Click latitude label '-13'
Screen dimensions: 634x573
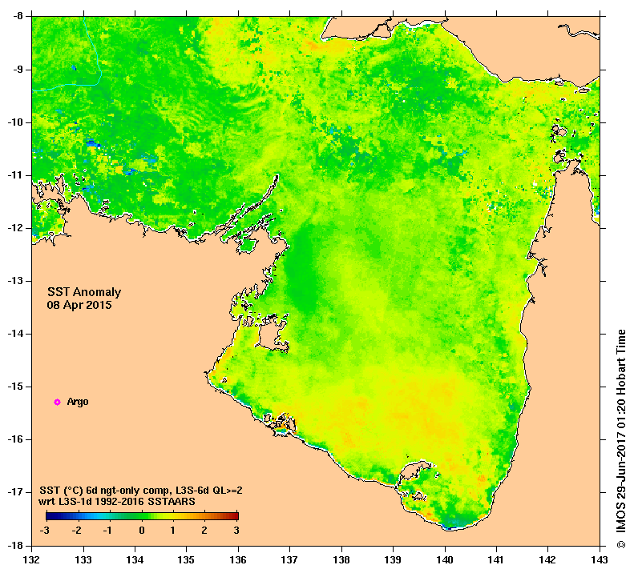pos(16,281)
